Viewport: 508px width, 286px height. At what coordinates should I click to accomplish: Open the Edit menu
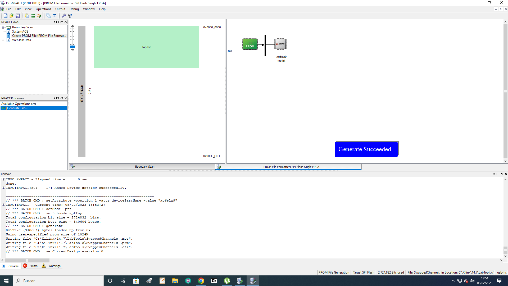coord(18,9)
